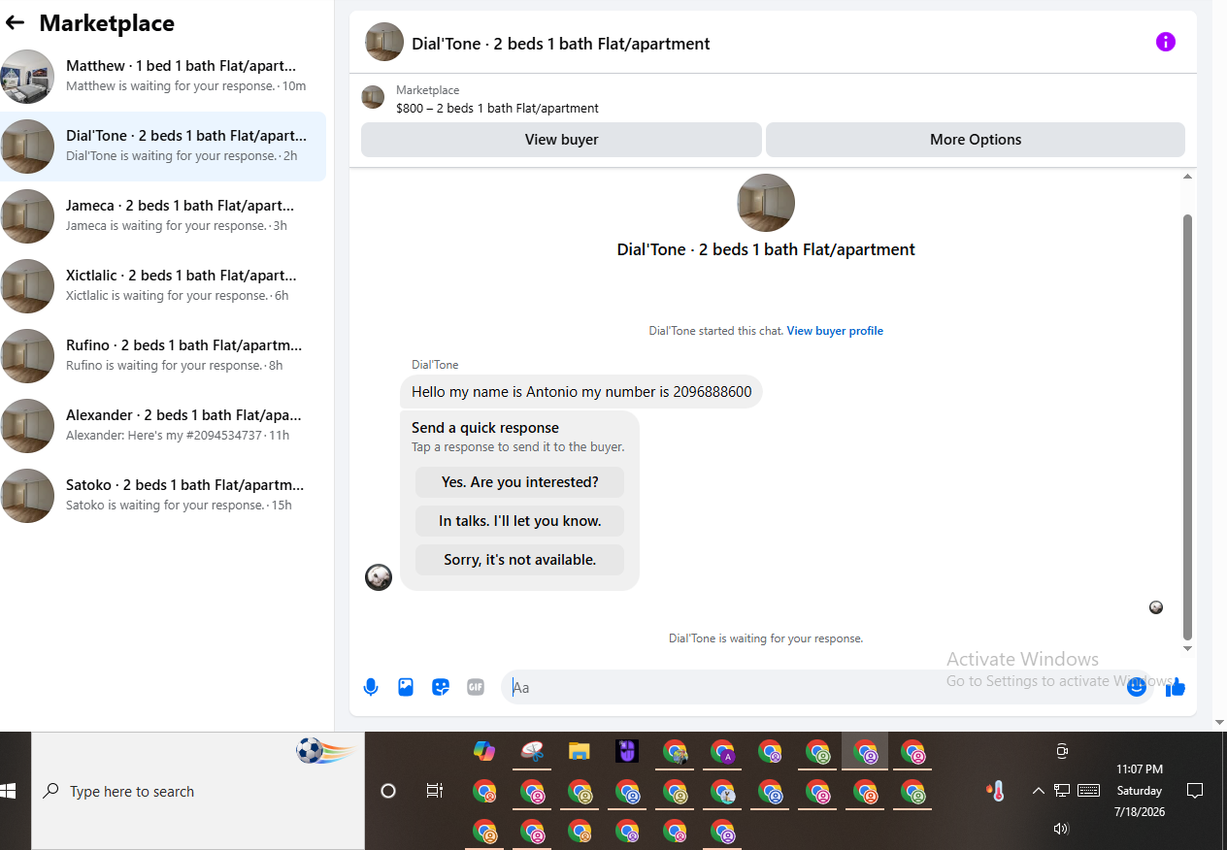Viewport: 1227px width, 850px height.
Task: Open the View buyer profile link
Action: [x=835, y=331]
